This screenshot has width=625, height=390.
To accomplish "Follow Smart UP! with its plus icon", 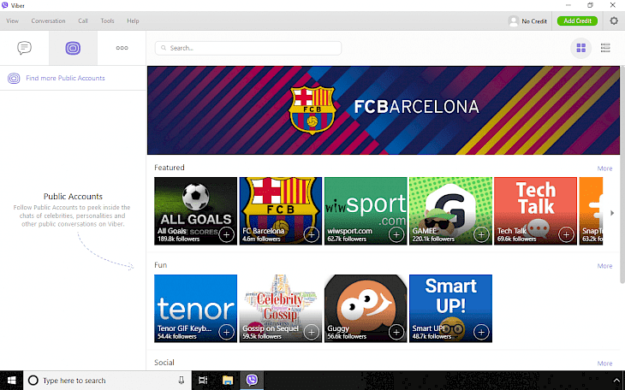I will click(481, 332).
